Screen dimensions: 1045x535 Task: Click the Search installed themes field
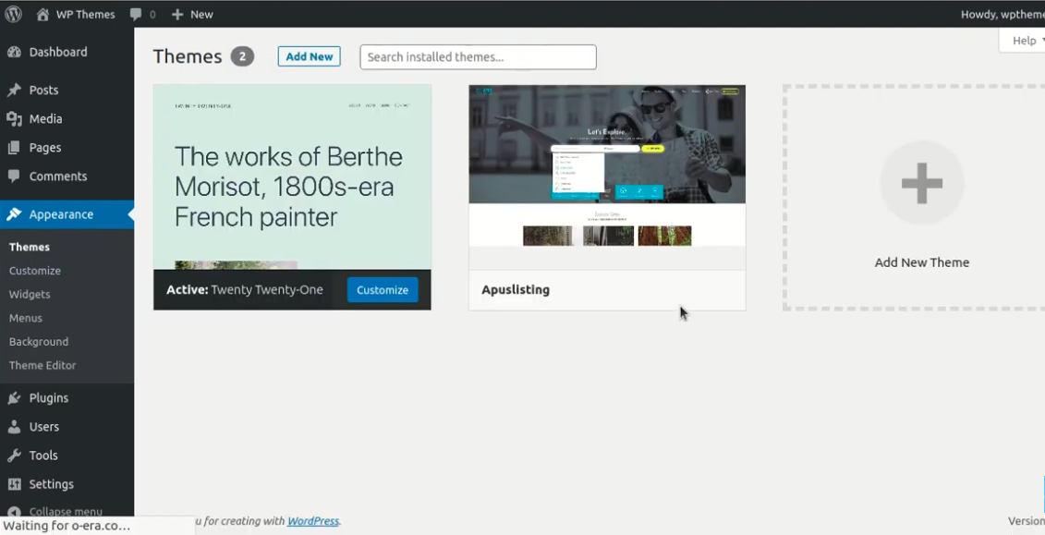(478, 56)
